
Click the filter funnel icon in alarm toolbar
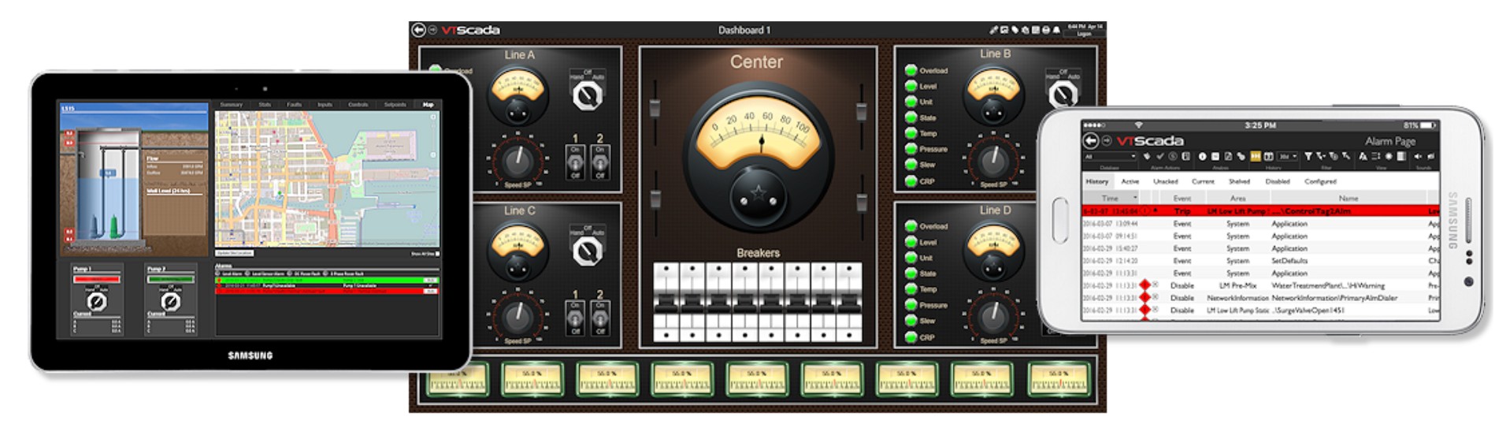pyautogui.click(x=1308, y=157)
